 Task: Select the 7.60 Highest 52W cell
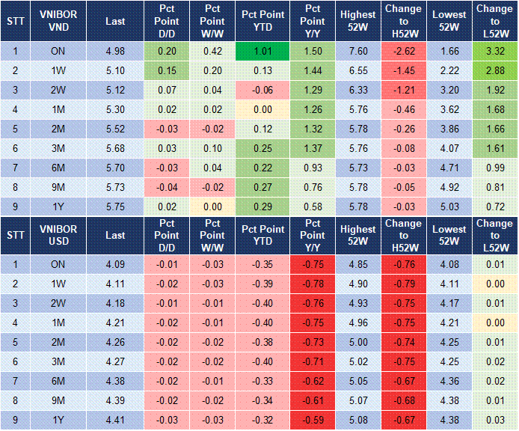pos(357,51)
